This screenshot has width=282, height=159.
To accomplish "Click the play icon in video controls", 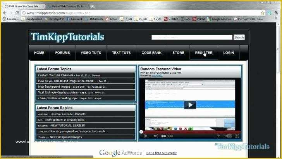I will click(146, 136).
